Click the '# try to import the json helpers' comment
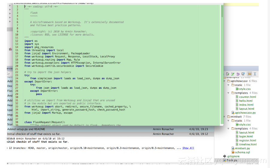Image resolution: width=270 pixels, height=168 pixels. click(x=48, y=72)
